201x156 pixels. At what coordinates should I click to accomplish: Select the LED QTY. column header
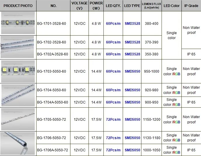[x=113, y=6]
